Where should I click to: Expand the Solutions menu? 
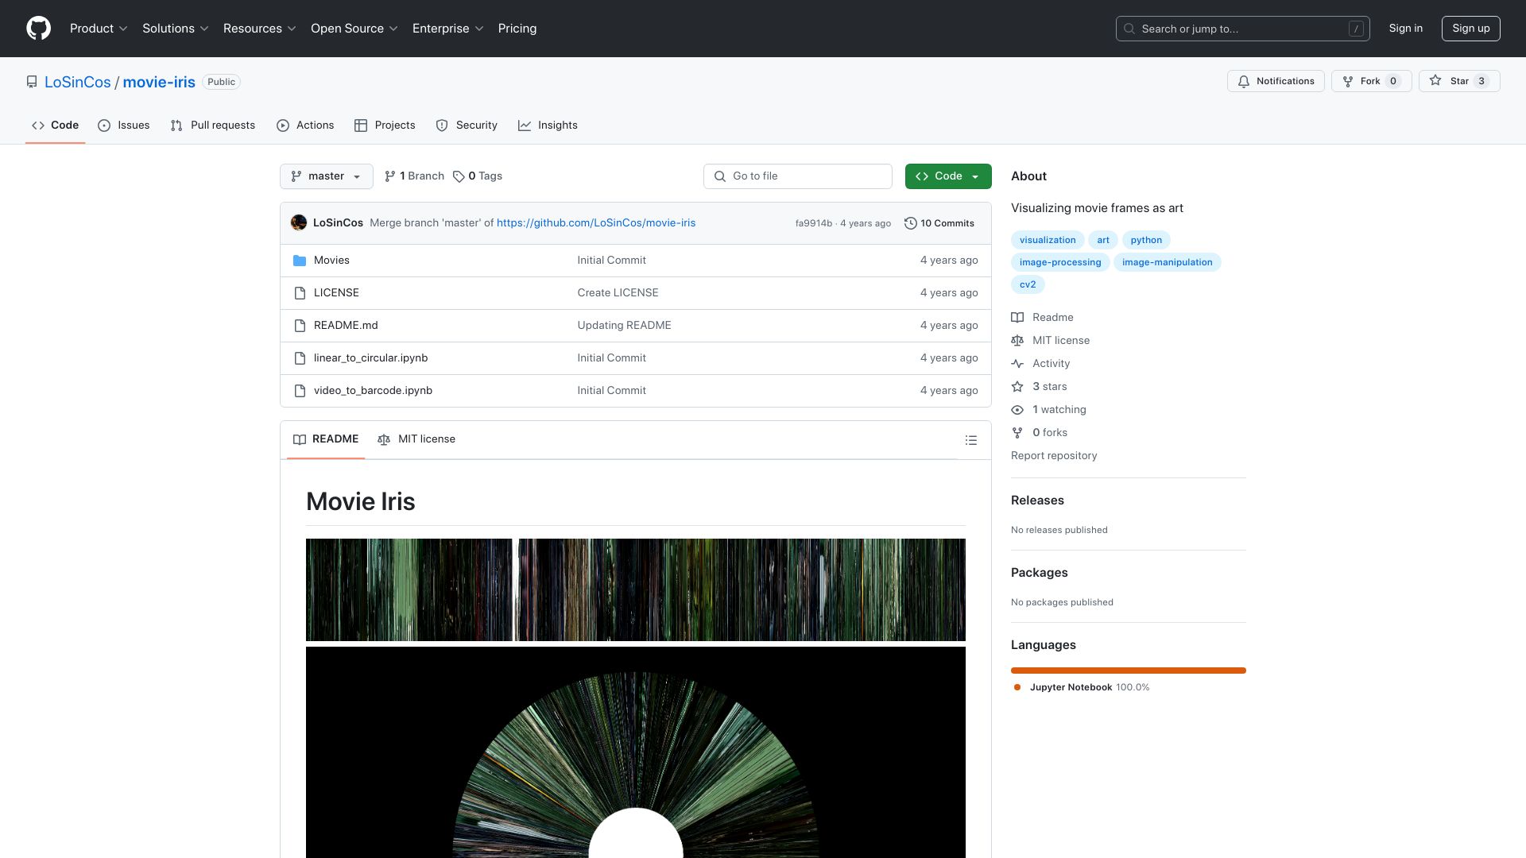(x=176, y=29)
